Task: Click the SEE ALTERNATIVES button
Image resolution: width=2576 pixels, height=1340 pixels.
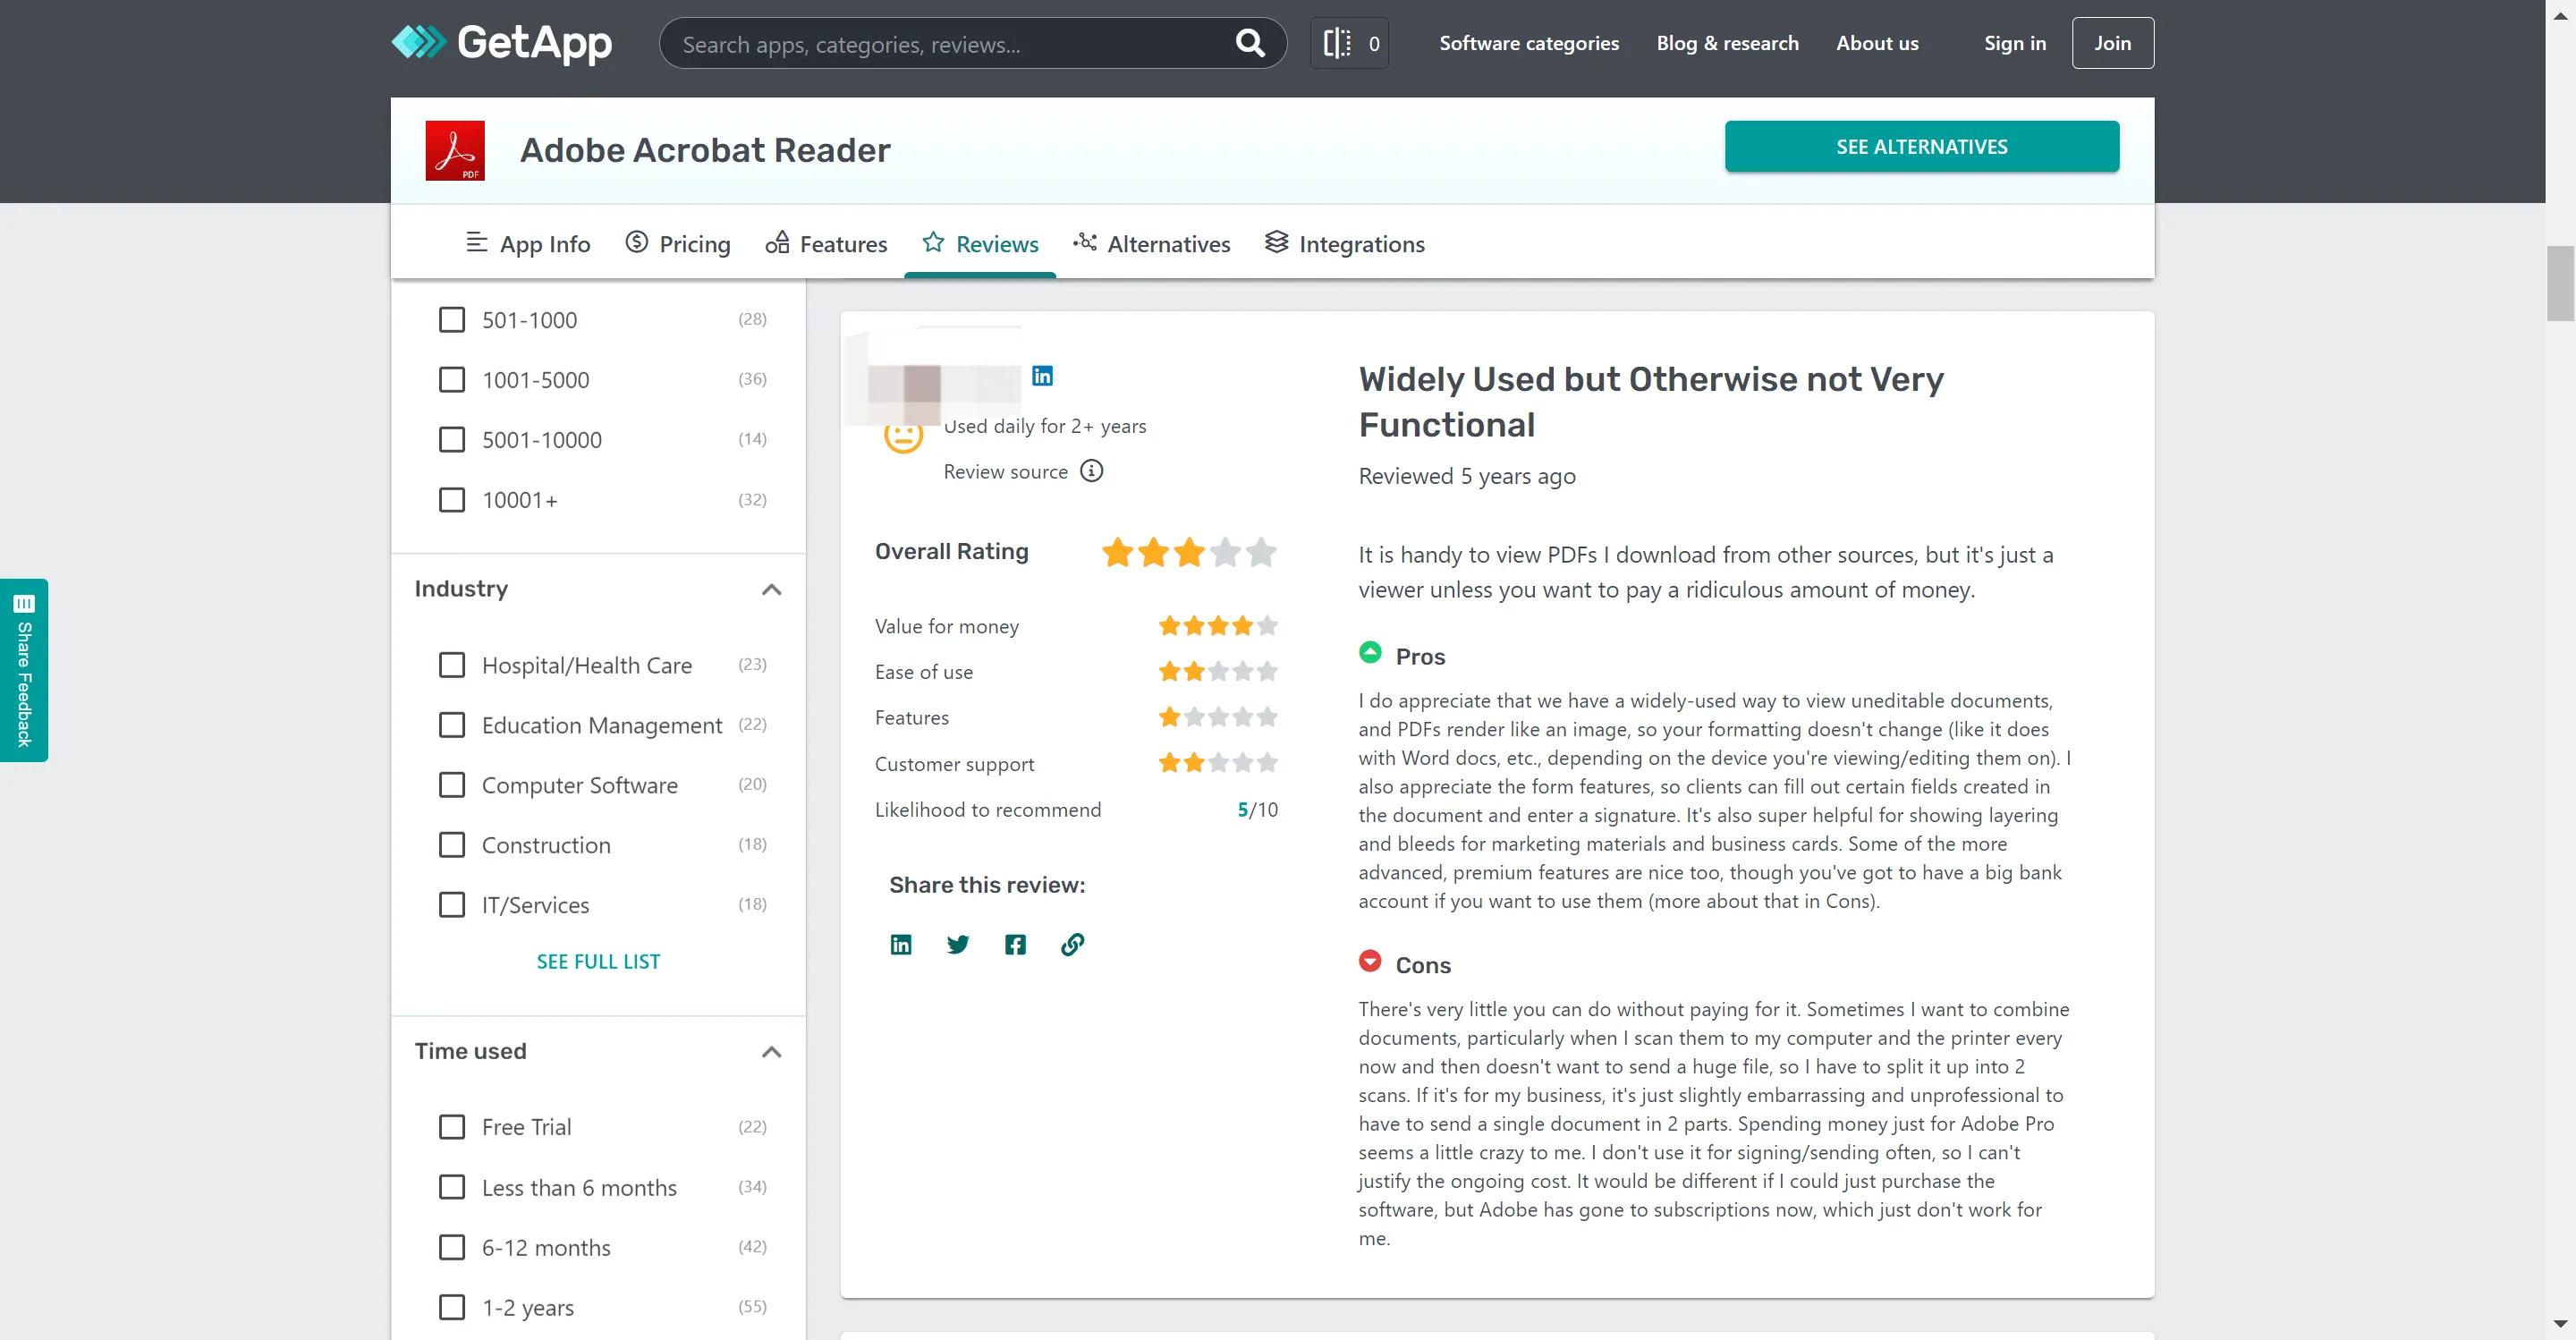Action: pos(1922,147)
